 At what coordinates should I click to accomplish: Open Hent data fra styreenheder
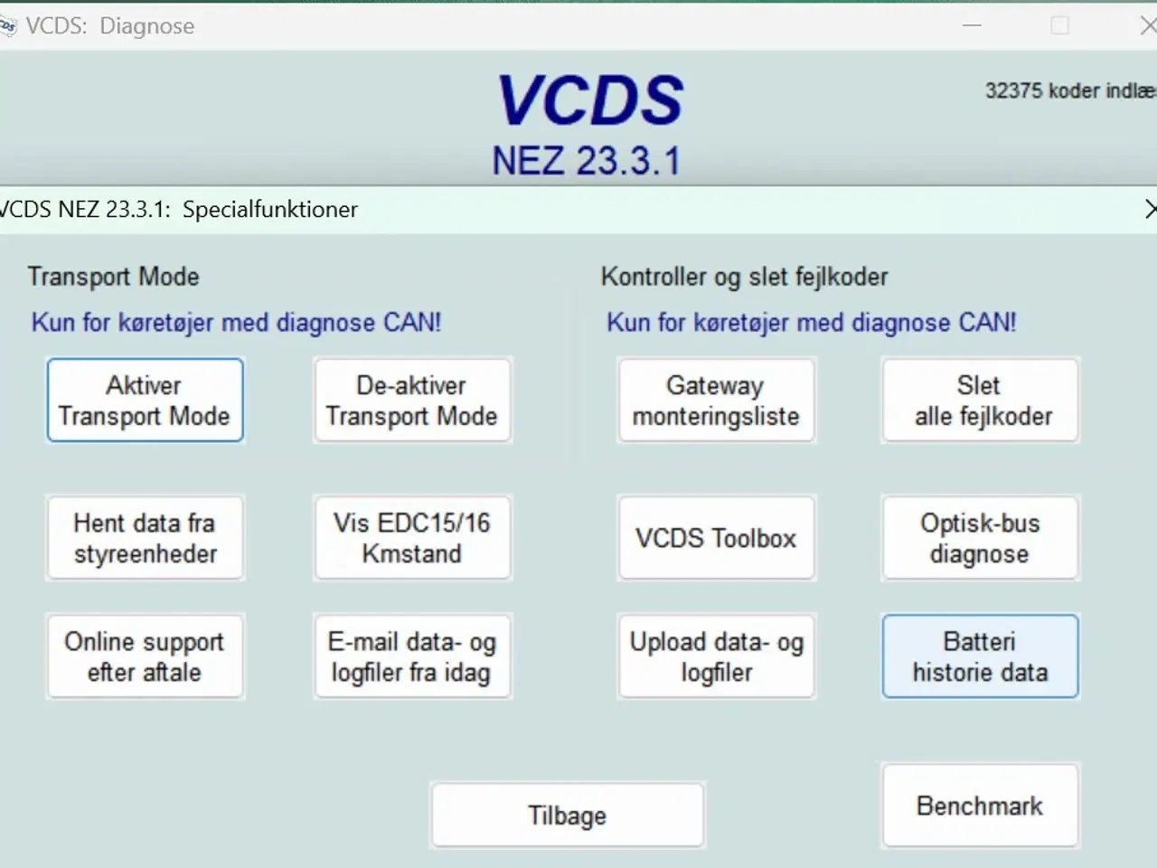[145, 538]
